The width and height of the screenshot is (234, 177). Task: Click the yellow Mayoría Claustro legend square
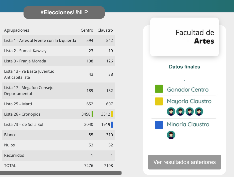click(x=159, y=101)
